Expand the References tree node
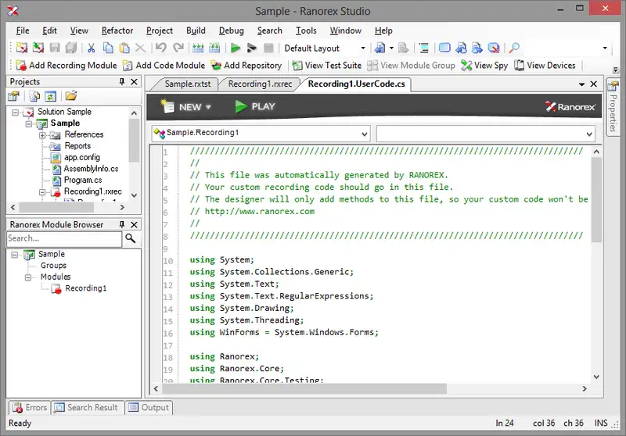 42,135
